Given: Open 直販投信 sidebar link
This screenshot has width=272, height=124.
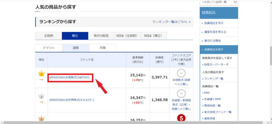Looking at the screenshot, I should coord(210,118).
